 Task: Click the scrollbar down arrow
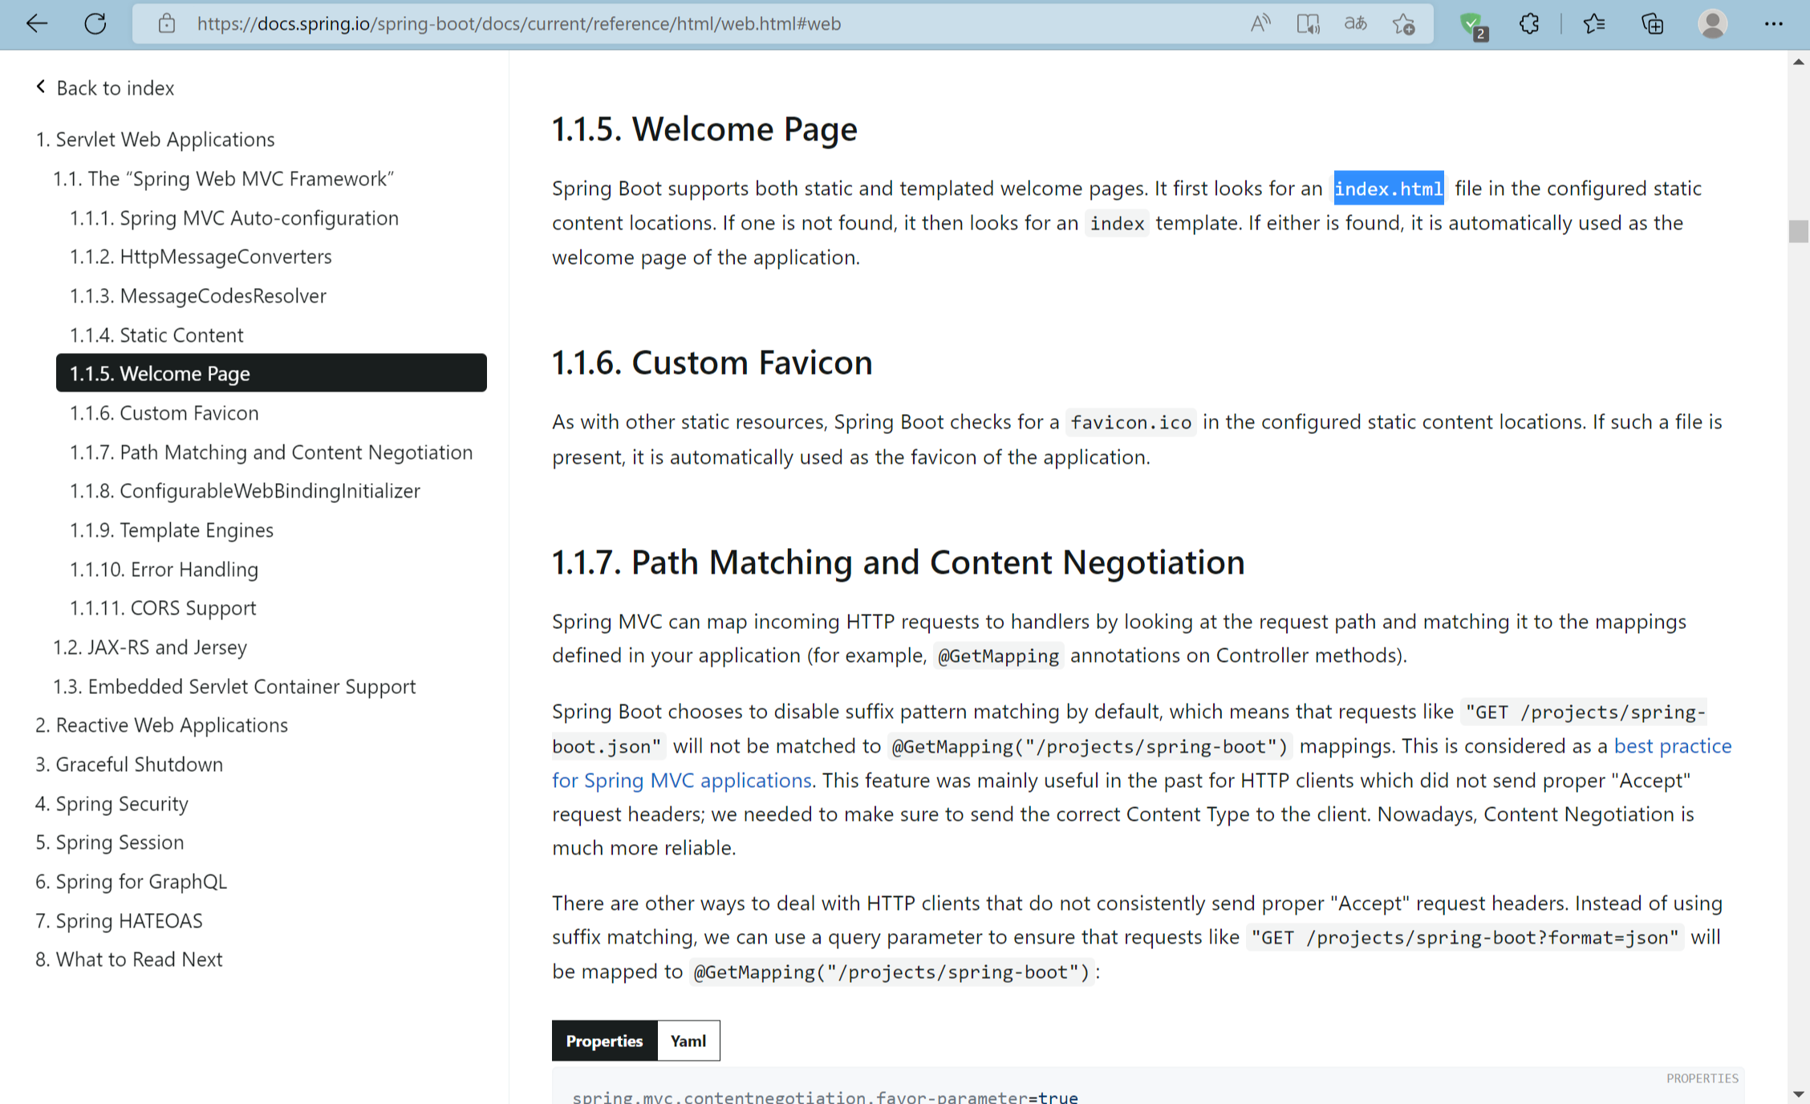click(1798, 1094)
